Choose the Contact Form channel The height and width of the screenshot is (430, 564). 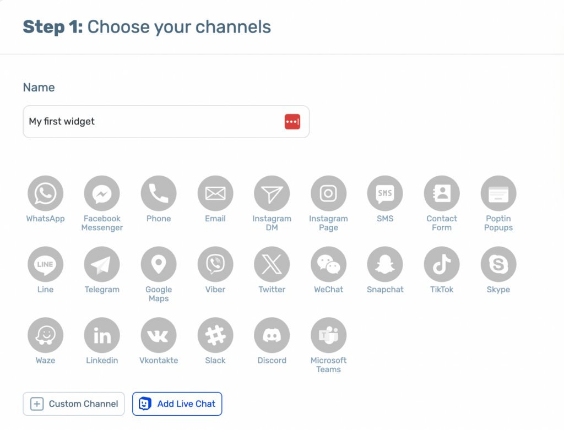click(x=442, y=194)
